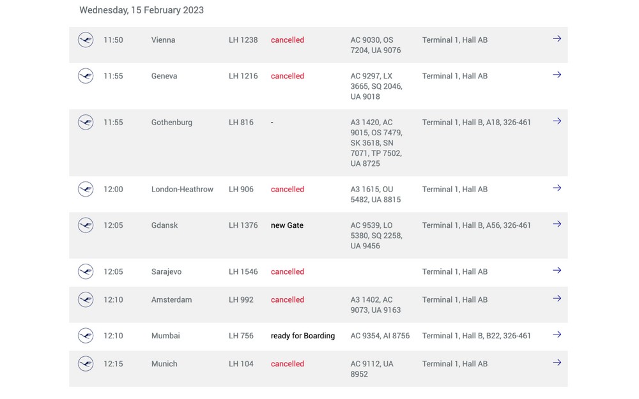Open arrow for Mumbai LH 756 flight
The image size is (639, 399).
click(x=557, y=335)
